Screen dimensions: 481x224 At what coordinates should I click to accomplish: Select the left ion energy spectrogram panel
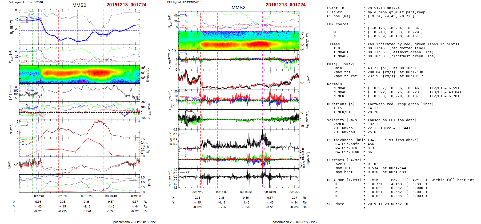click(x=79, y=74)
